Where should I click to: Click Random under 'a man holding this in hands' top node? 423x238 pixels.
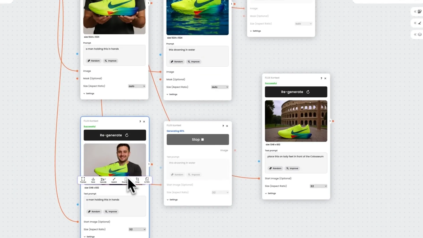tap(94, 61)
